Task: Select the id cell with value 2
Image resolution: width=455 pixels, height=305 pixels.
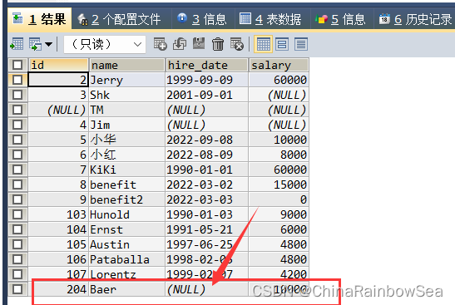Action: point(58,80)
